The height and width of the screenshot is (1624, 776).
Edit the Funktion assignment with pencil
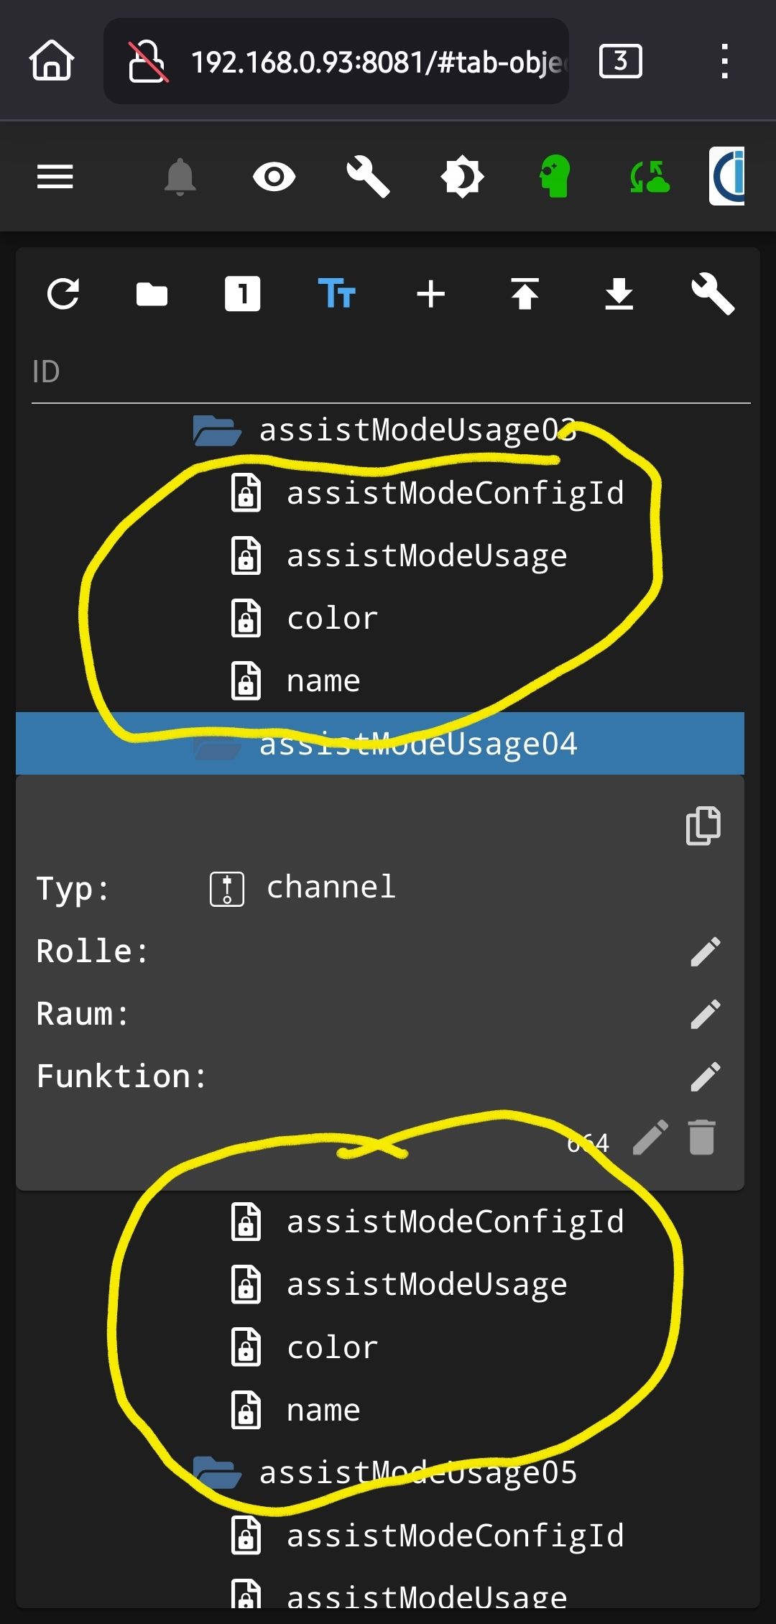pyautogui.click(x=705, y=1076)
